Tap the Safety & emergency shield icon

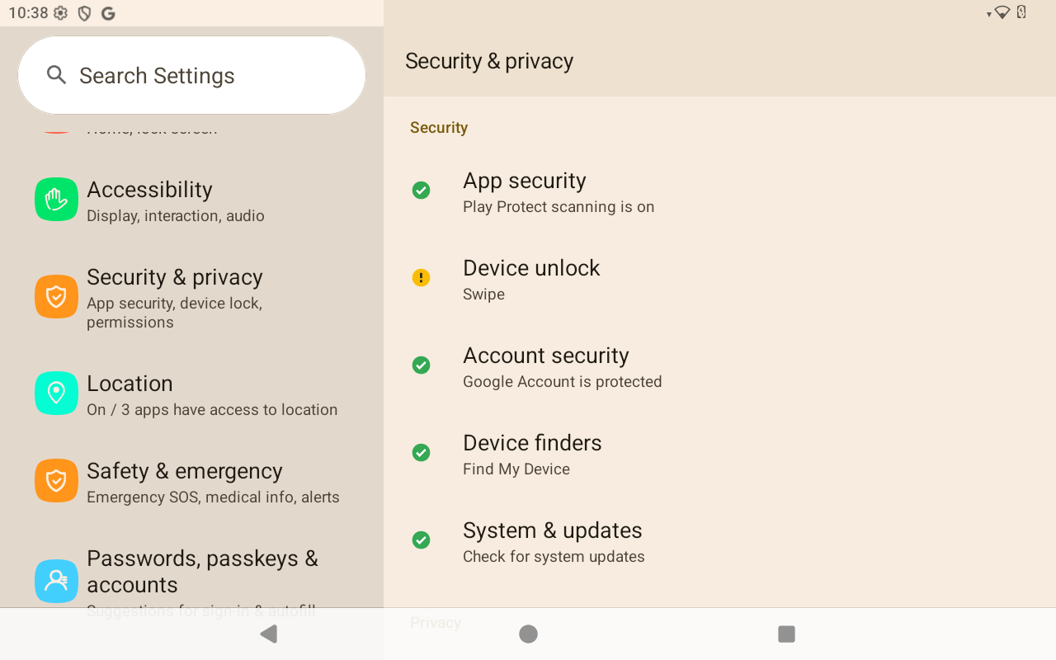click(56, 481)
